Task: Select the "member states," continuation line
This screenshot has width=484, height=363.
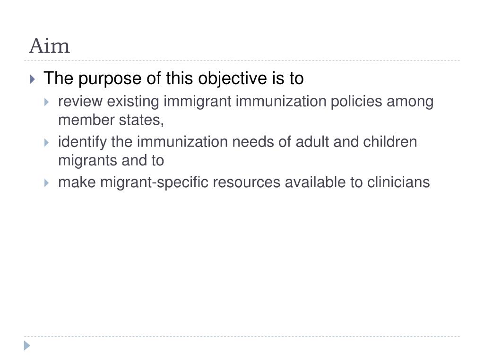Action: tap(111, 120)
